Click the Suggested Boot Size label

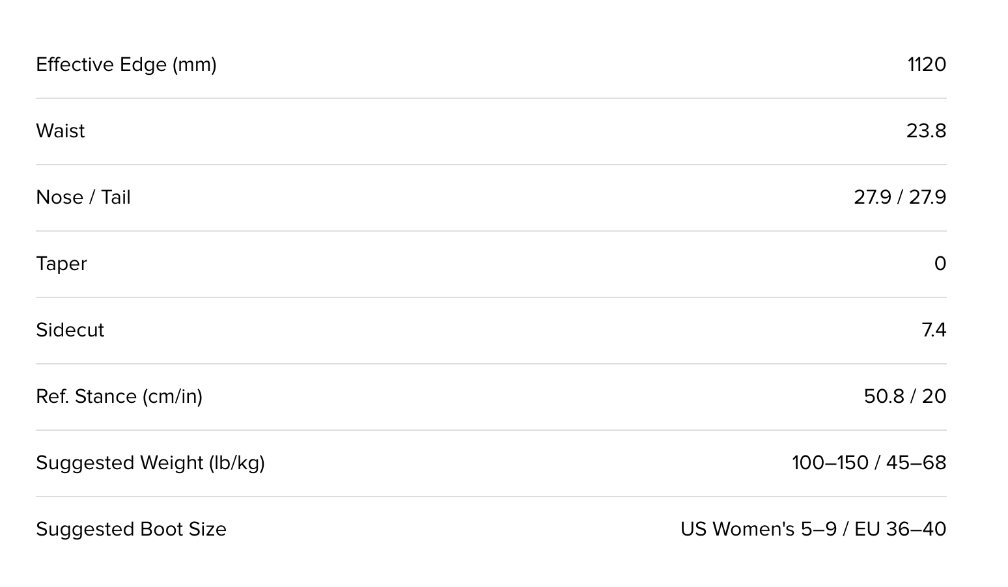point(132,529)
